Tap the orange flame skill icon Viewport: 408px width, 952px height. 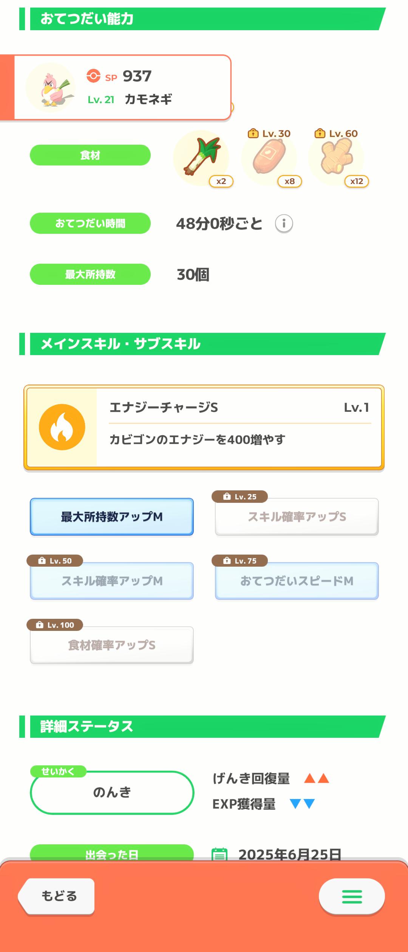(62, 427)
